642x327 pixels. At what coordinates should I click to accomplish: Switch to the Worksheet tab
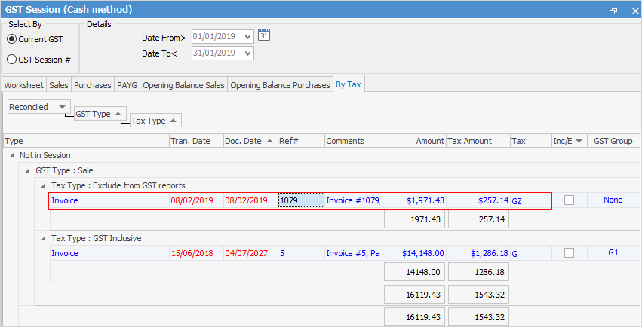pos(24,85)
